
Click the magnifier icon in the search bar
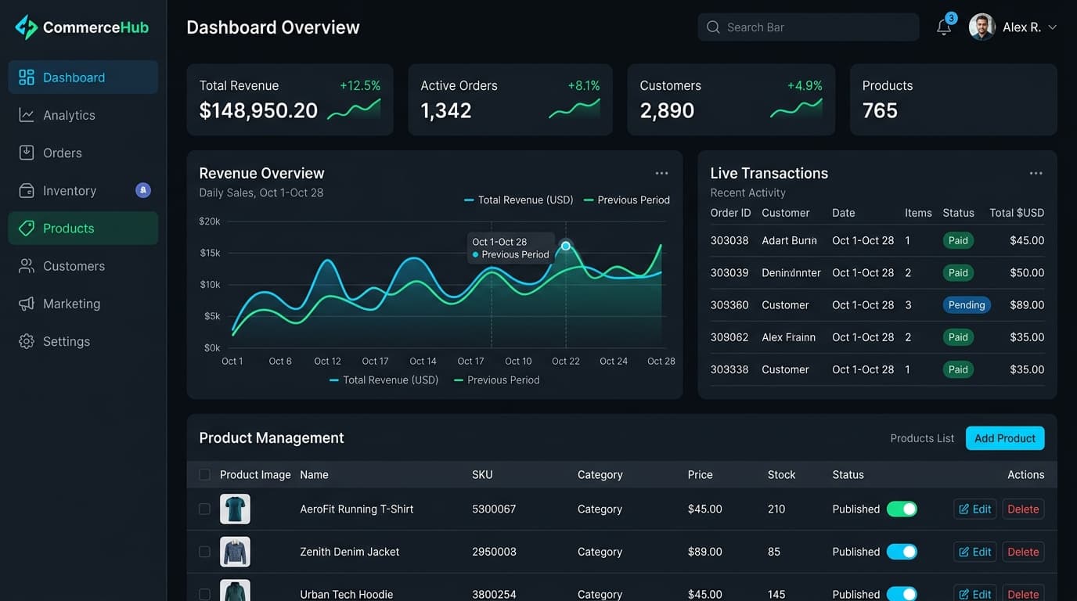(x=713, y=27)
